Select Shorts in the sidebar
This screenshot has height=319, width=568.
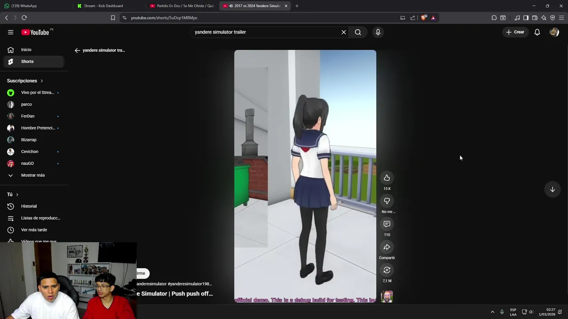34,62
